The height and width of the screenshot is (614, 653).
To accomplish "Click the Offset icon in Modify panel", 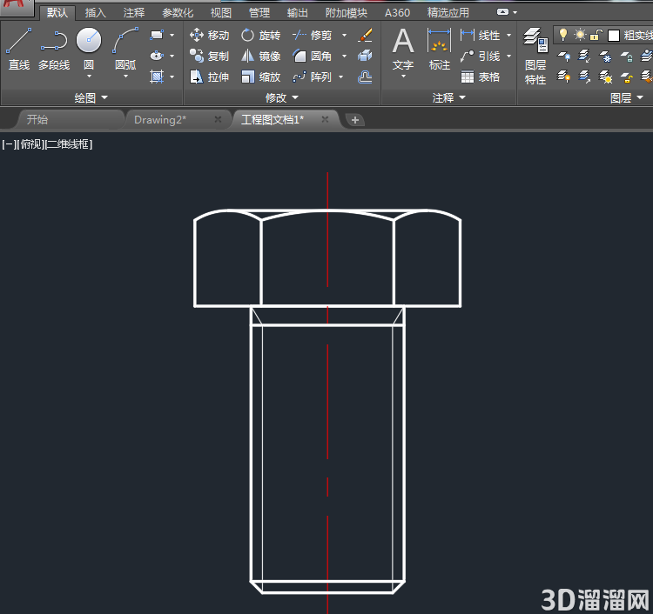I will click(x=365, y=77).
